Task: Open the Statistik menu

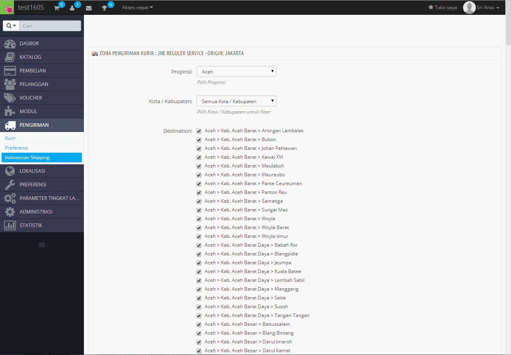Action: click(x=42, y=225)
